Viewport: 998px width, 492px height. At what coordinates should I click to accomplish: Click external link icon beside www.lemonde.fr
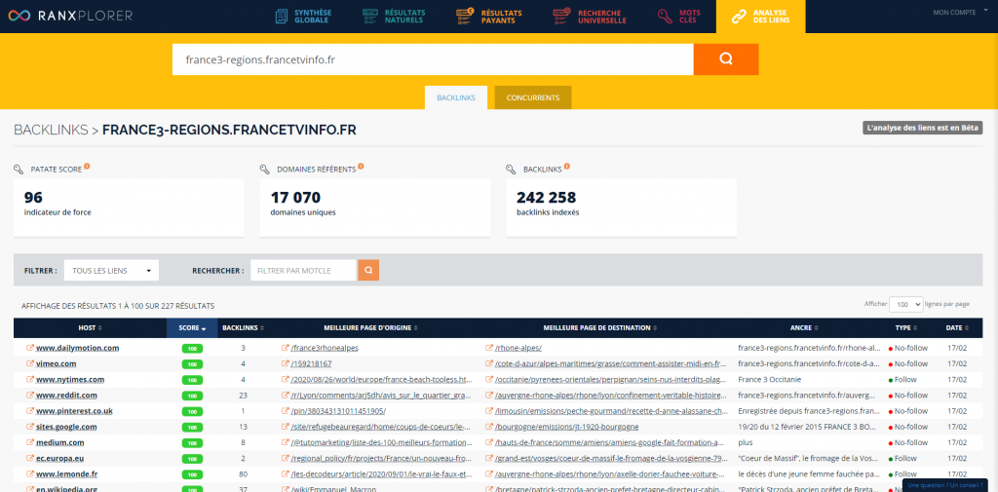(29, 473)
